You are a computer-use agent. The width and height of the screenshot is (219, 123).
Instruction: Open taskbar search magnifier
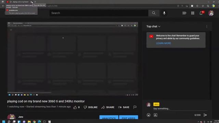(9, 122)
